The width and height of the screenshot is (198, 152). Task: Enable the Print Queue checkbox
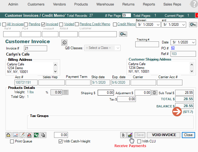12,142
